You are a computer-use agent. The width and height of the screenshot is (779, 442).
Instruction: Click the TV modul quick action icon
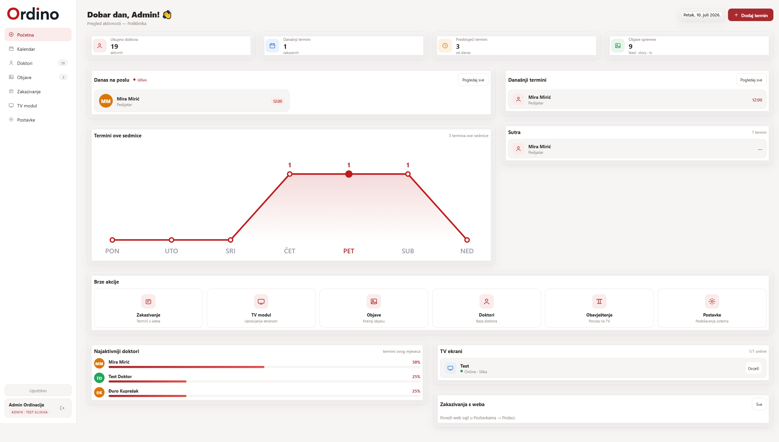[x=261, y=301]
